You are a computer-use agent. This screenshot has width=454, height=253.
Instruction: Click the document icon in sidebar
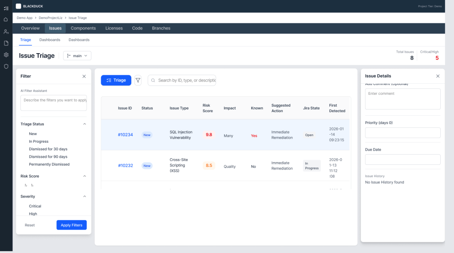pyautogui.click(x=6, y=43)
